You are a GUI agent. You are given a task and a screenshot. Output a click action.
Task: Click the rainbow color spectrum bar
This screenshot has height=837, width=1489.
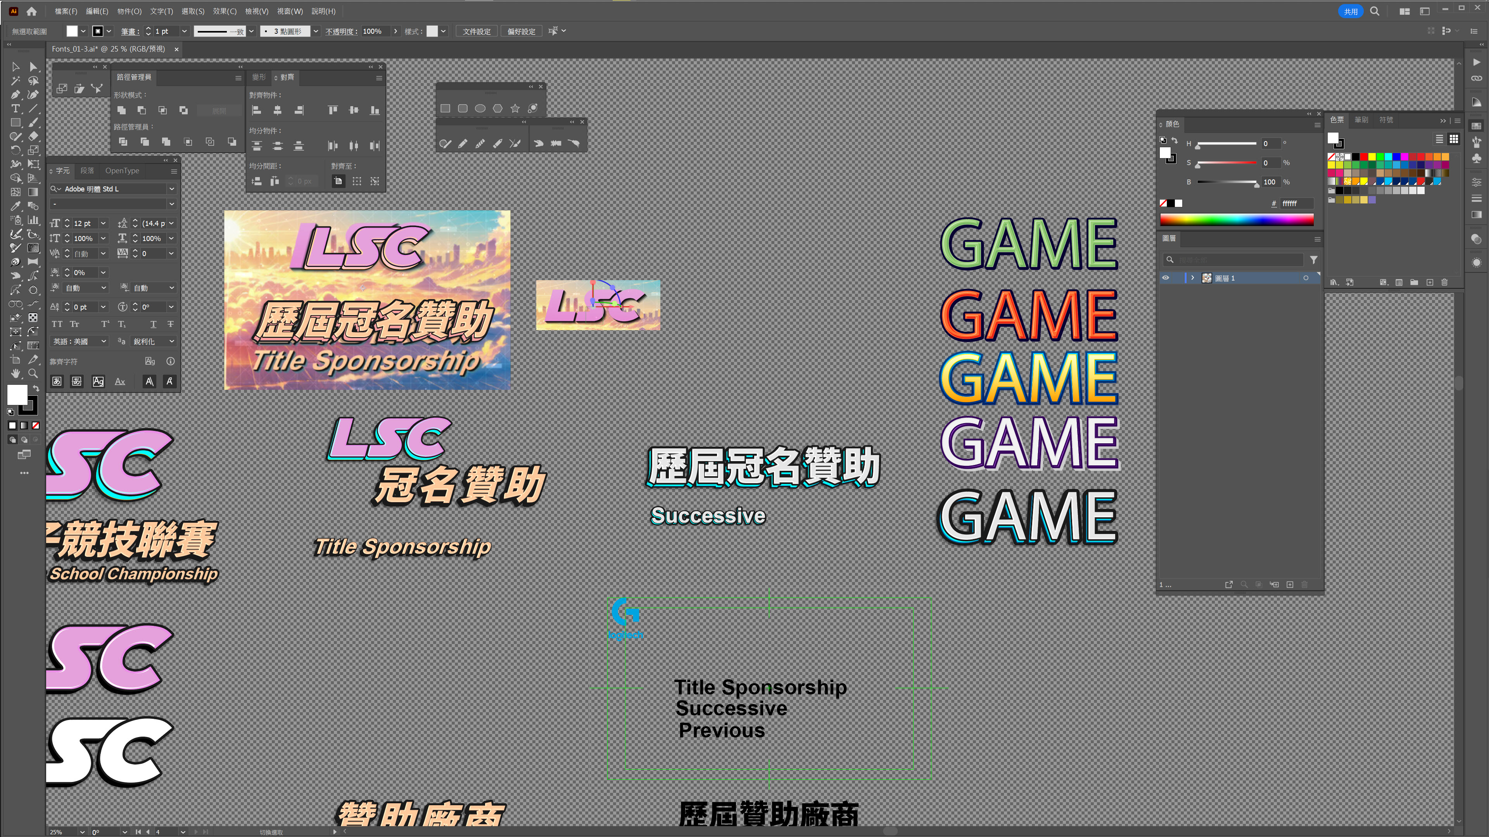point(1237,219)
